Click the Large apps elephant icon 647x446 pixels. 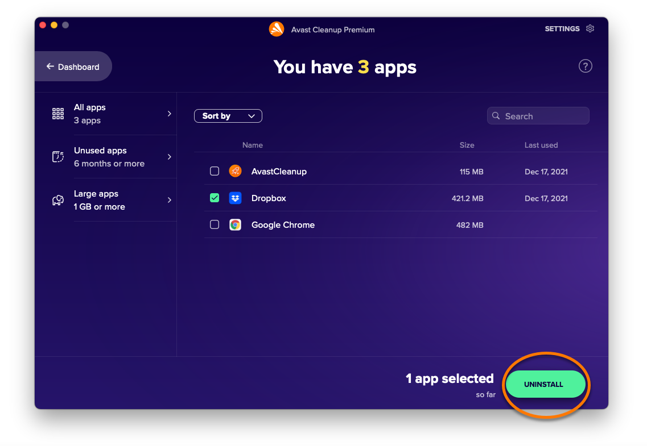pos(58,200)
